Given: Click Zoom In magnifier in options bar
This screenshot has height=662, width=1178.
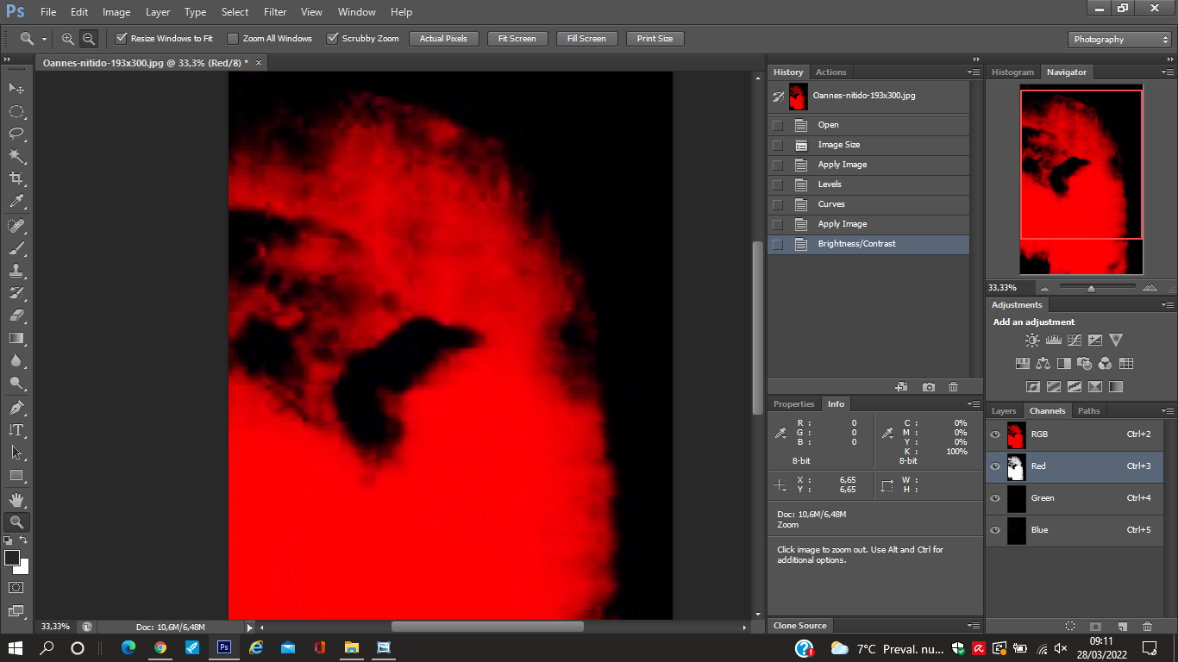Looking at the screenshot, I should pyautogui.click(x=68, y=39).
